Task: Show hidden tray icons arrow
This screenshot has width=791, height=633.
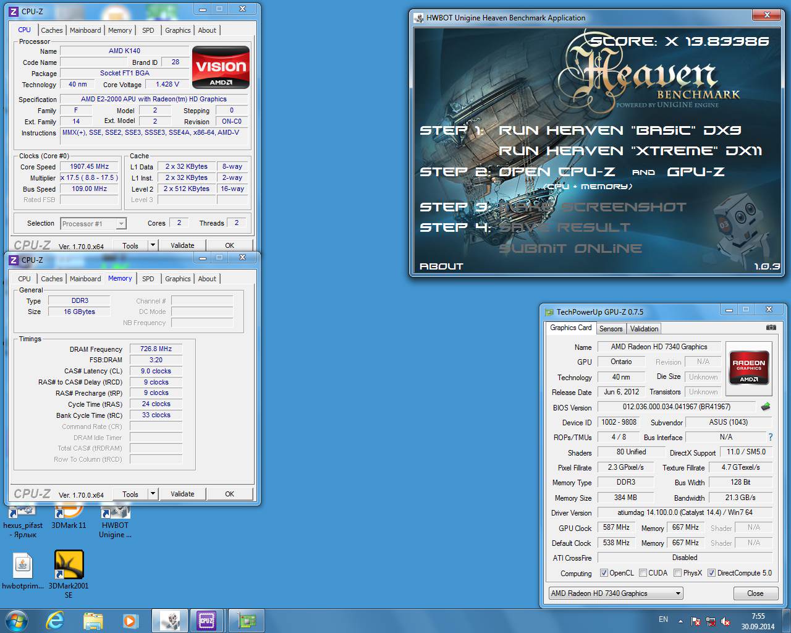Action: point(680,621)
